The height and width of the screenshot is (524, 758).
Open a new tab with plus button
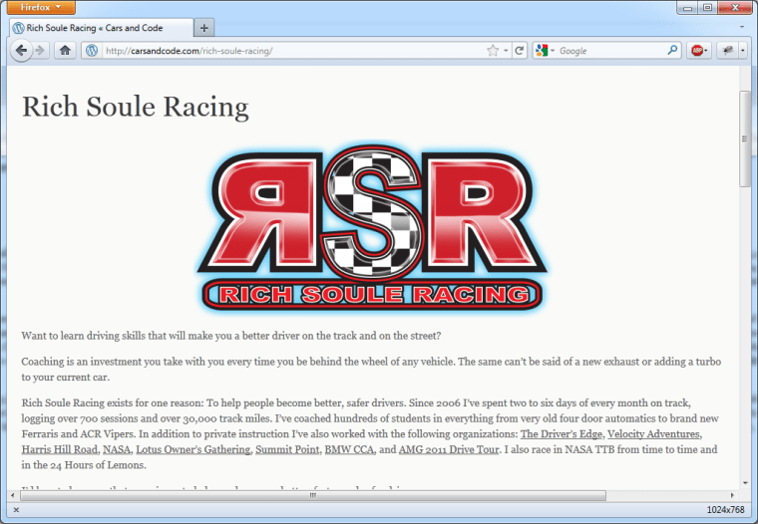[204, 28]
